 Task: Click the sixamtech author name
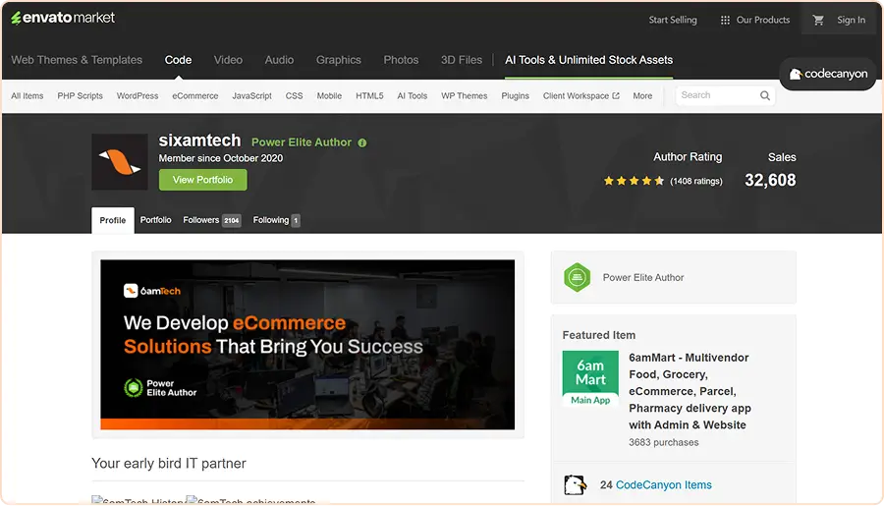tap(199, 141)
